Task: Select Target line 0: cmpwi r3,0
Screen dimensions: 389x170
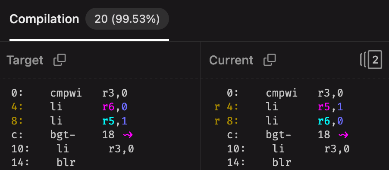Action: [69, 93]
